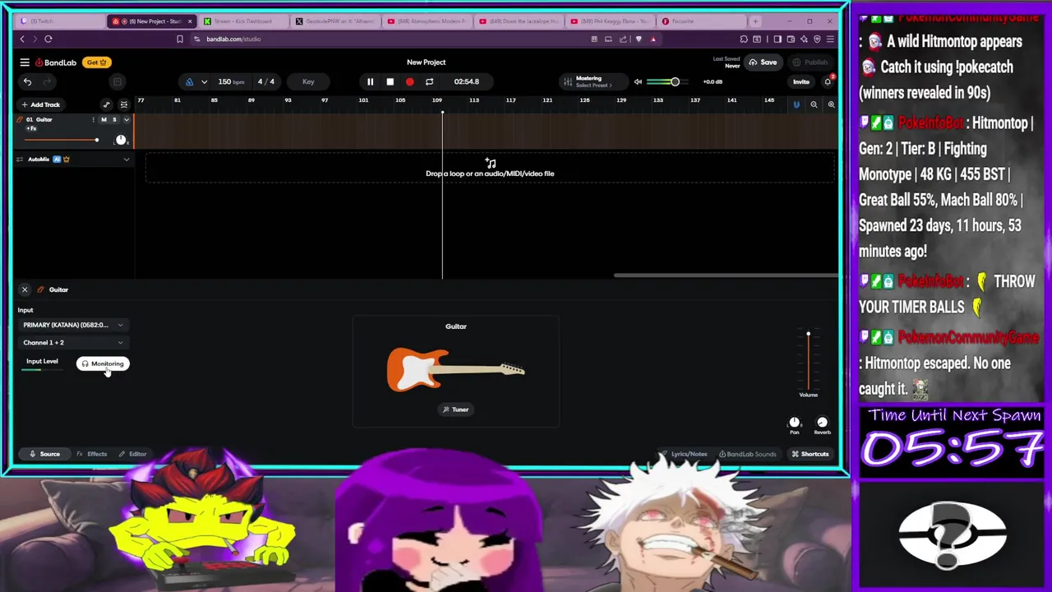Go back in browser

[22, 39]
